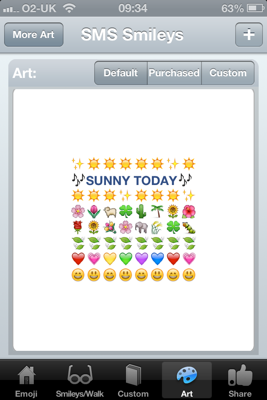Image resolution: width=267 pixels, height=400 pixels.
Task: Tap the O2-UK carrier label
Action: (x=39, y=8)
